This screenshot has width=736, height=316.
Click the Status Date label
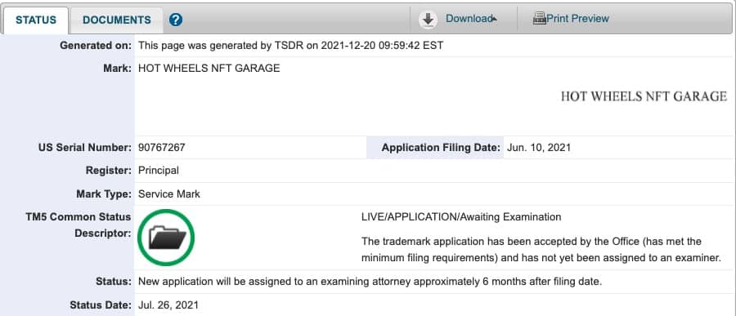point(101,305)
